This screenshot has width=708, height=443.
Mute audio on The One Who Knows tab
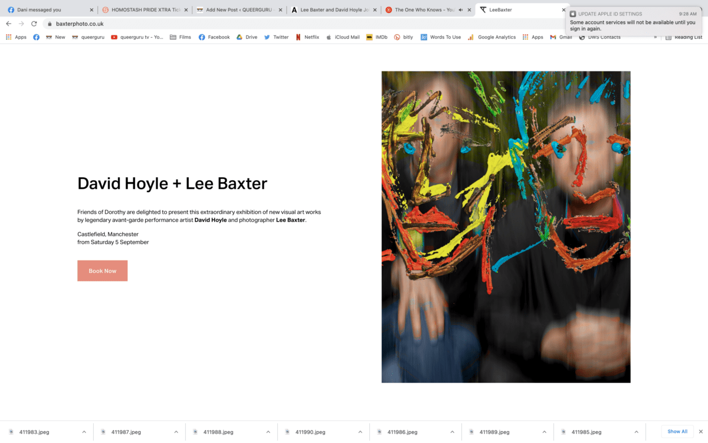coord(460,10)
